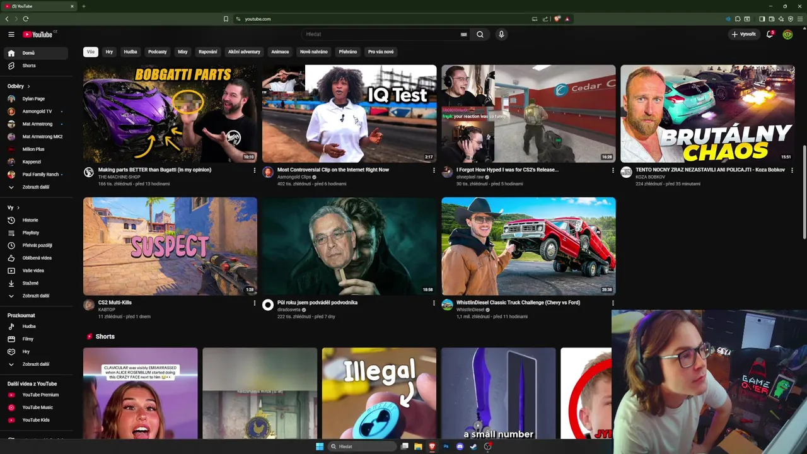Select the Akční adventury chip
807x454 pixels.
(x=244, y=52)
